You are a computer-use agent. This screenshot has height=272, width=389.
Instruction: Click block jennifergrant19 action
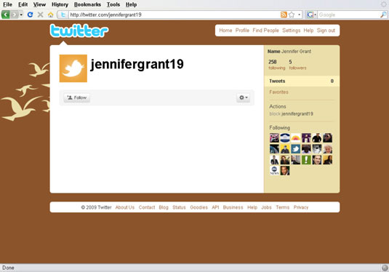coord(291,114)
